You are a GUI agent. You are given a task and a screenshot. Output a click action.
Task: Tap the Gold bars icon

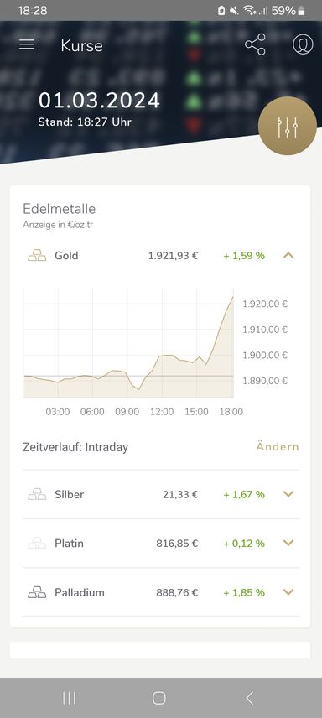pyautogui.click(x=37, y=256)
